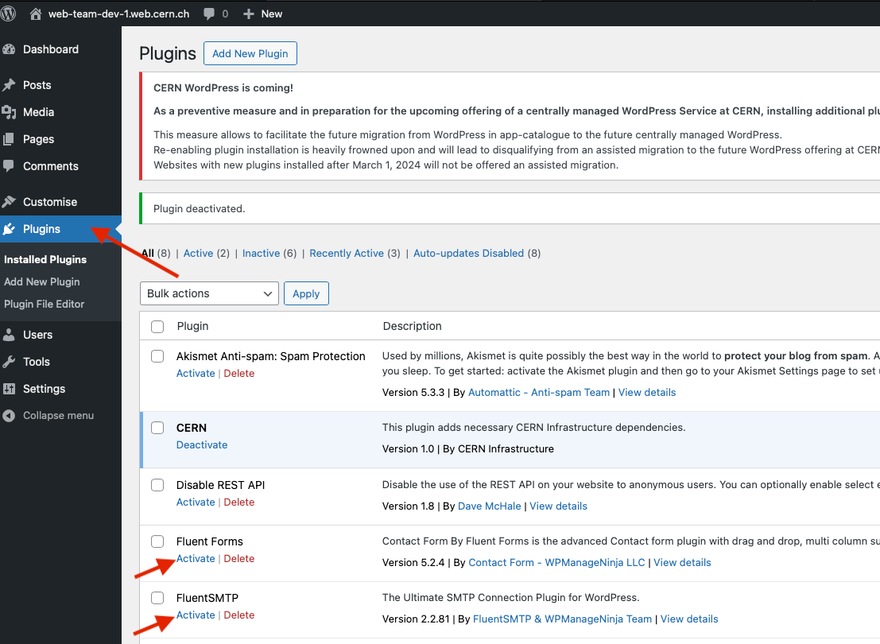Screen dimensions: 880x644
Task: Check the Akismet Anti-spam checkbox
Action: click(157, 356)
